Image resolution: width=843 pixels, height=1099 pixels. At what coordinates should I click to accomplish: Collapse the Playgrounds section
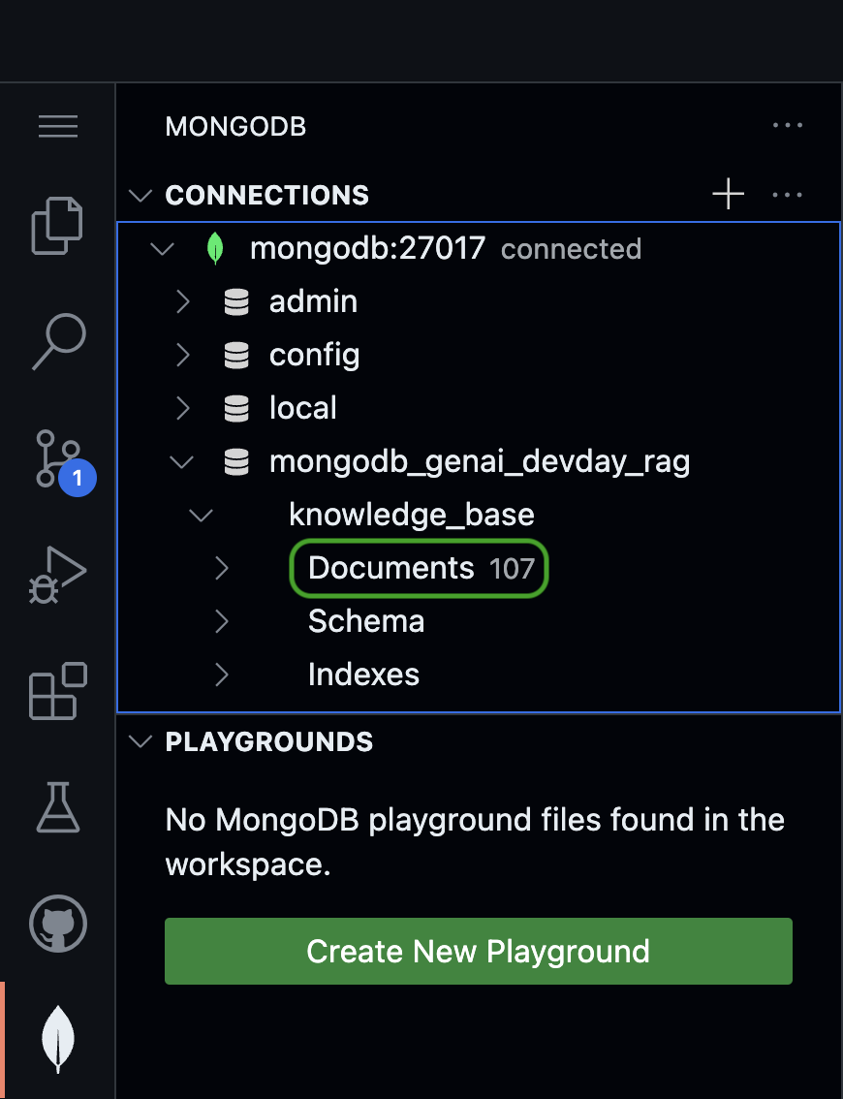pos(140,741)
